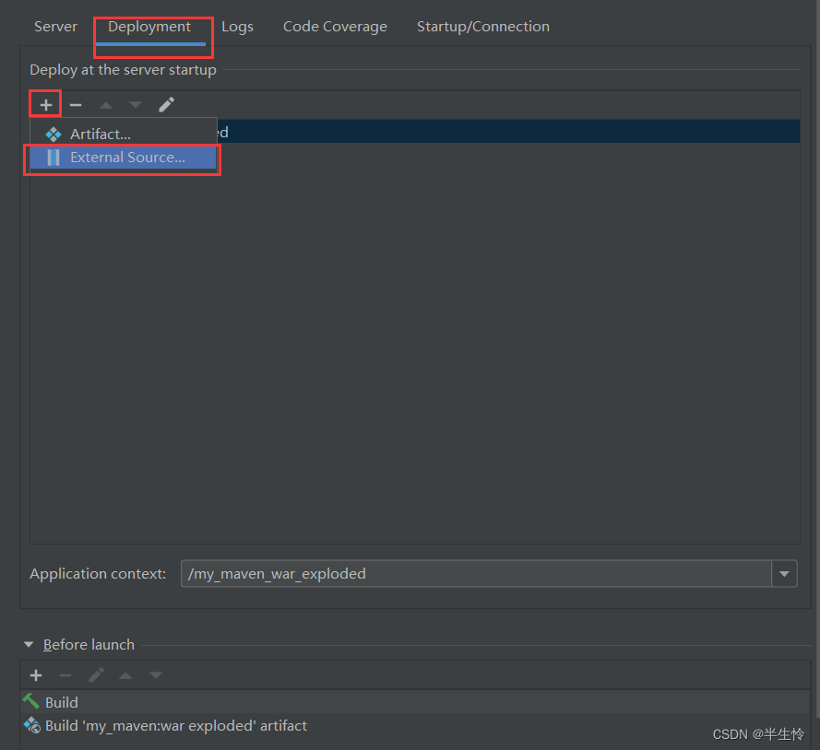Image resolution: width=820 pixels, height=750 pixels.
Task: Switch to the Logs tab
Action: click(x=237, y=26)
